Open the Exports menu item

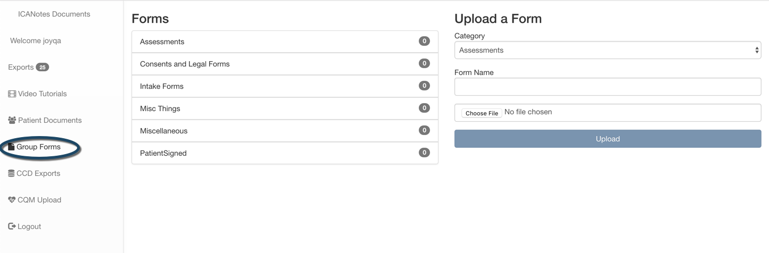21,68
